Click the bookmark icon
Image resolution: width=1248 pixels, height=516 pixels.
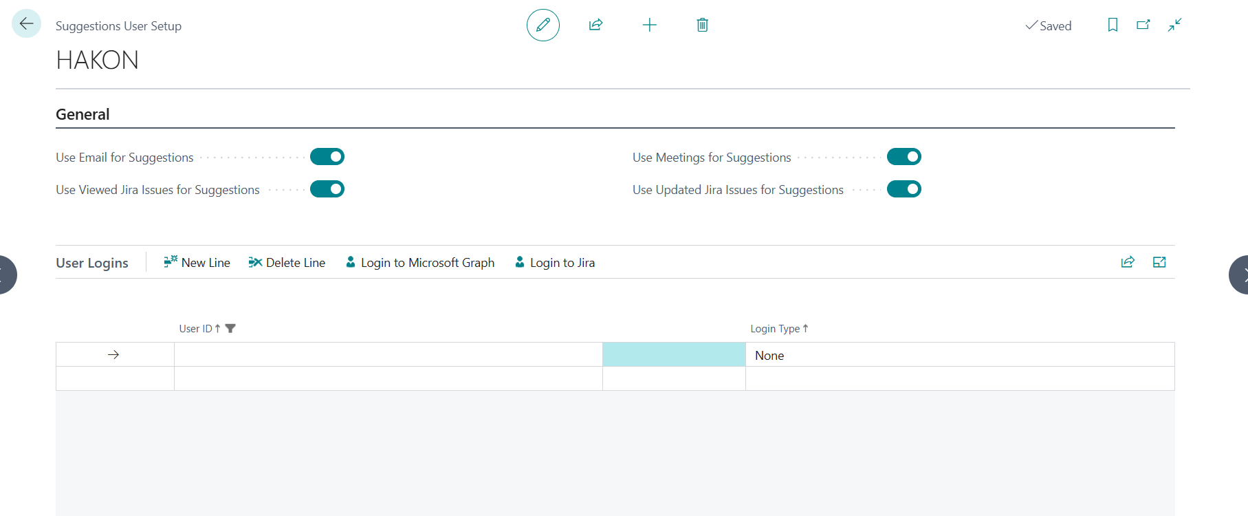pos(1113,25)
